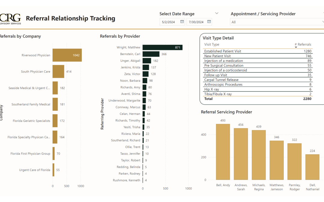Click the Parken, Rodney provider label
Image resolution: width=324 pixels, height=202 pixels.
coord(129,174)
